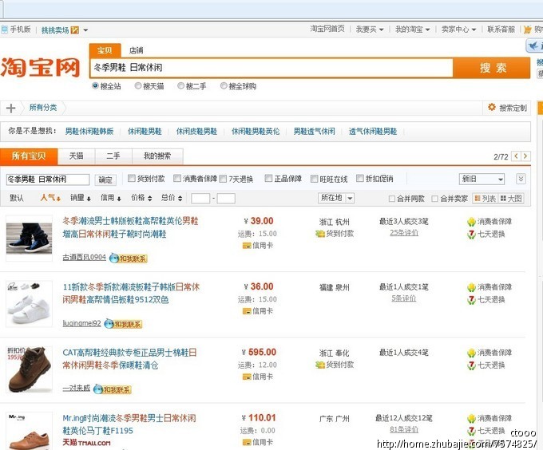This screenshot has height=450, width=543.
Task: Open 淘宝网首页 link
Action: pyautogui.click(x=327, y=29)
